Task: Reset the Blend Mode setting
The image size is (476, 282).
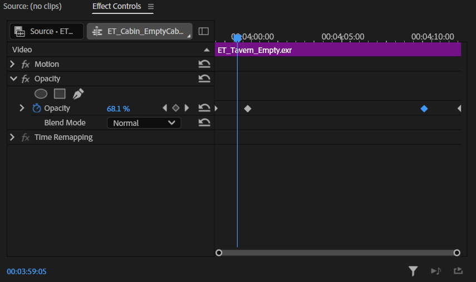Action: (204, 123)
